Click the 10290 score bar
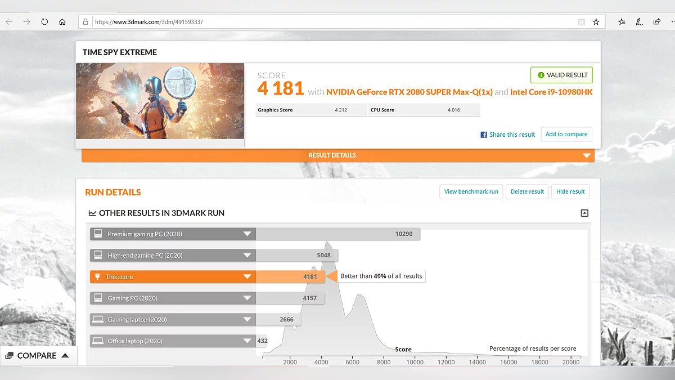 (x=338, y=234)
